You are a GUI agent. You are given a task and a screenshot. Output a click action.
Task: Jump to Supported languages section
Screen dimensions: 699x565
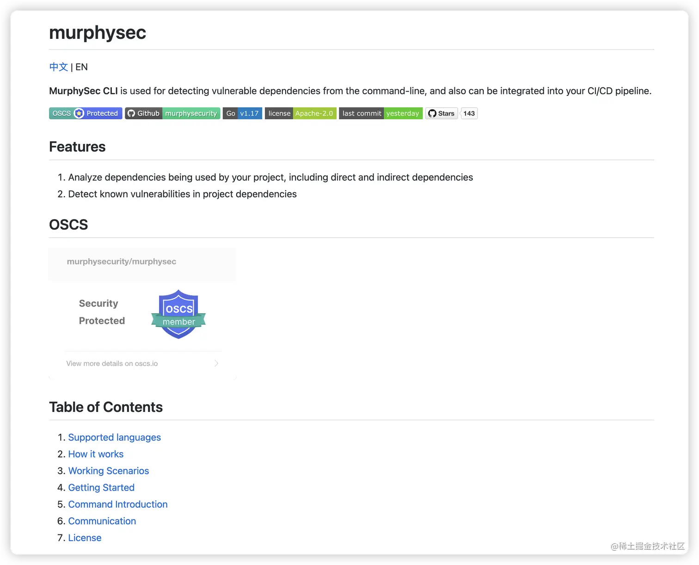pyautogui.click(x=114, y=437)
